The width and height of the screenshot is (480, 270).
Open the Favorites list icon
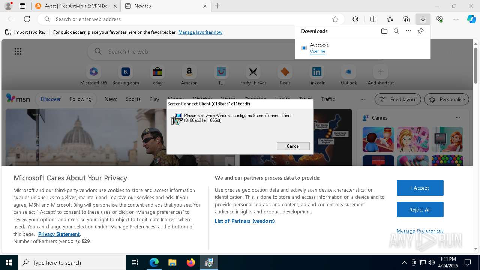(390, 19)
